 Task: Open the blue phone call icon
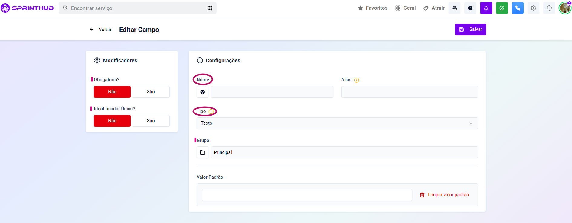click(518, 8)
